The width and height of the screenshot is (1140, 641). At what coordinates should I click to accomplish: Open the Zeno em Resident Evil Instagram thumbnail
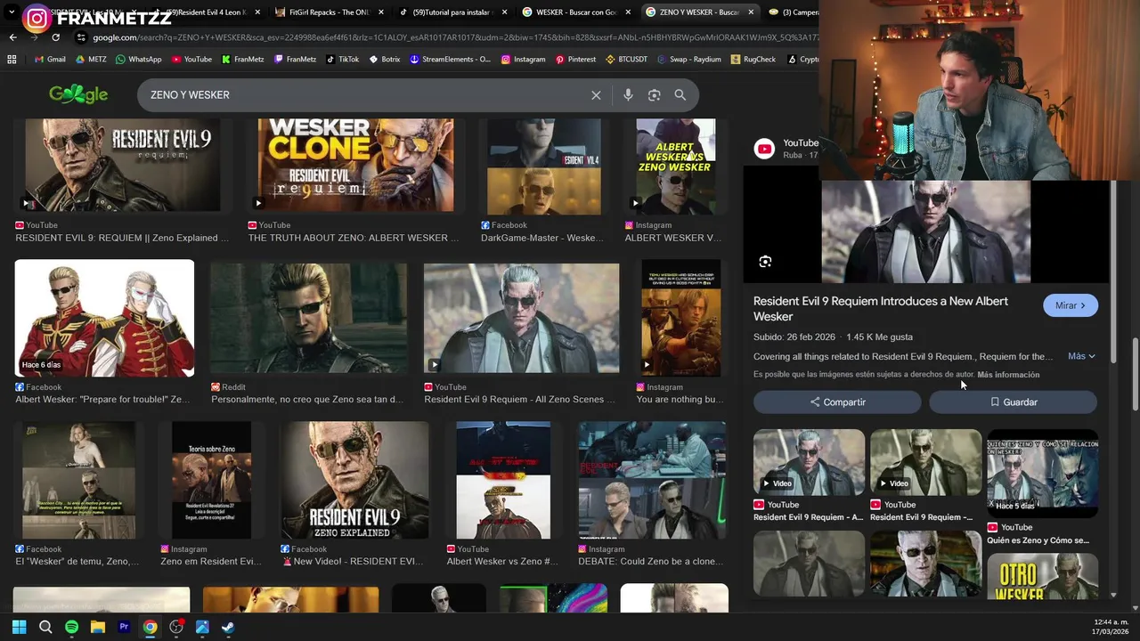(x=212, y=480)
